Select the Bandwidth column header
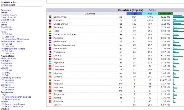184x110 pixels. click(165, 14)
